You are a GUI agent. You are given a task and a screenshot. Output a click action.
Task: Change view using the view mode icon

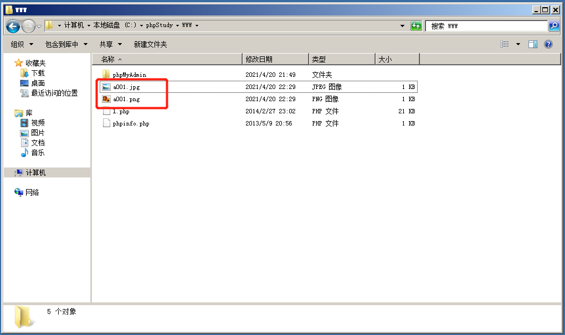coord(505,44)
